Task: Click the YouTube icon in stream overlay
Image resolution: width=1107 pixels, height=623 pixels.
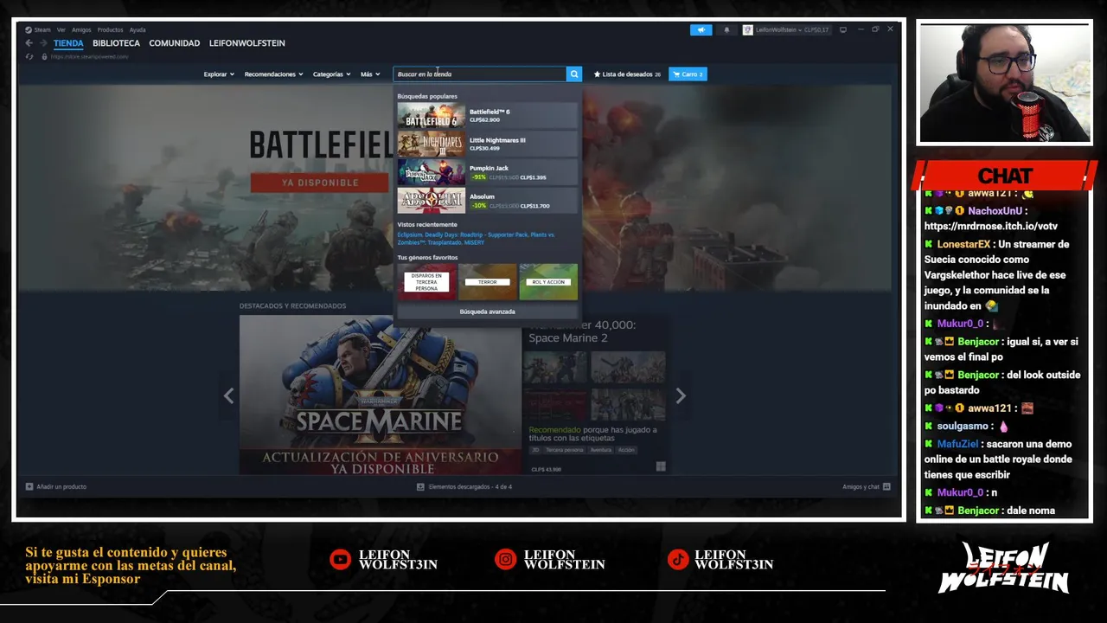Action: coord(341,560)
